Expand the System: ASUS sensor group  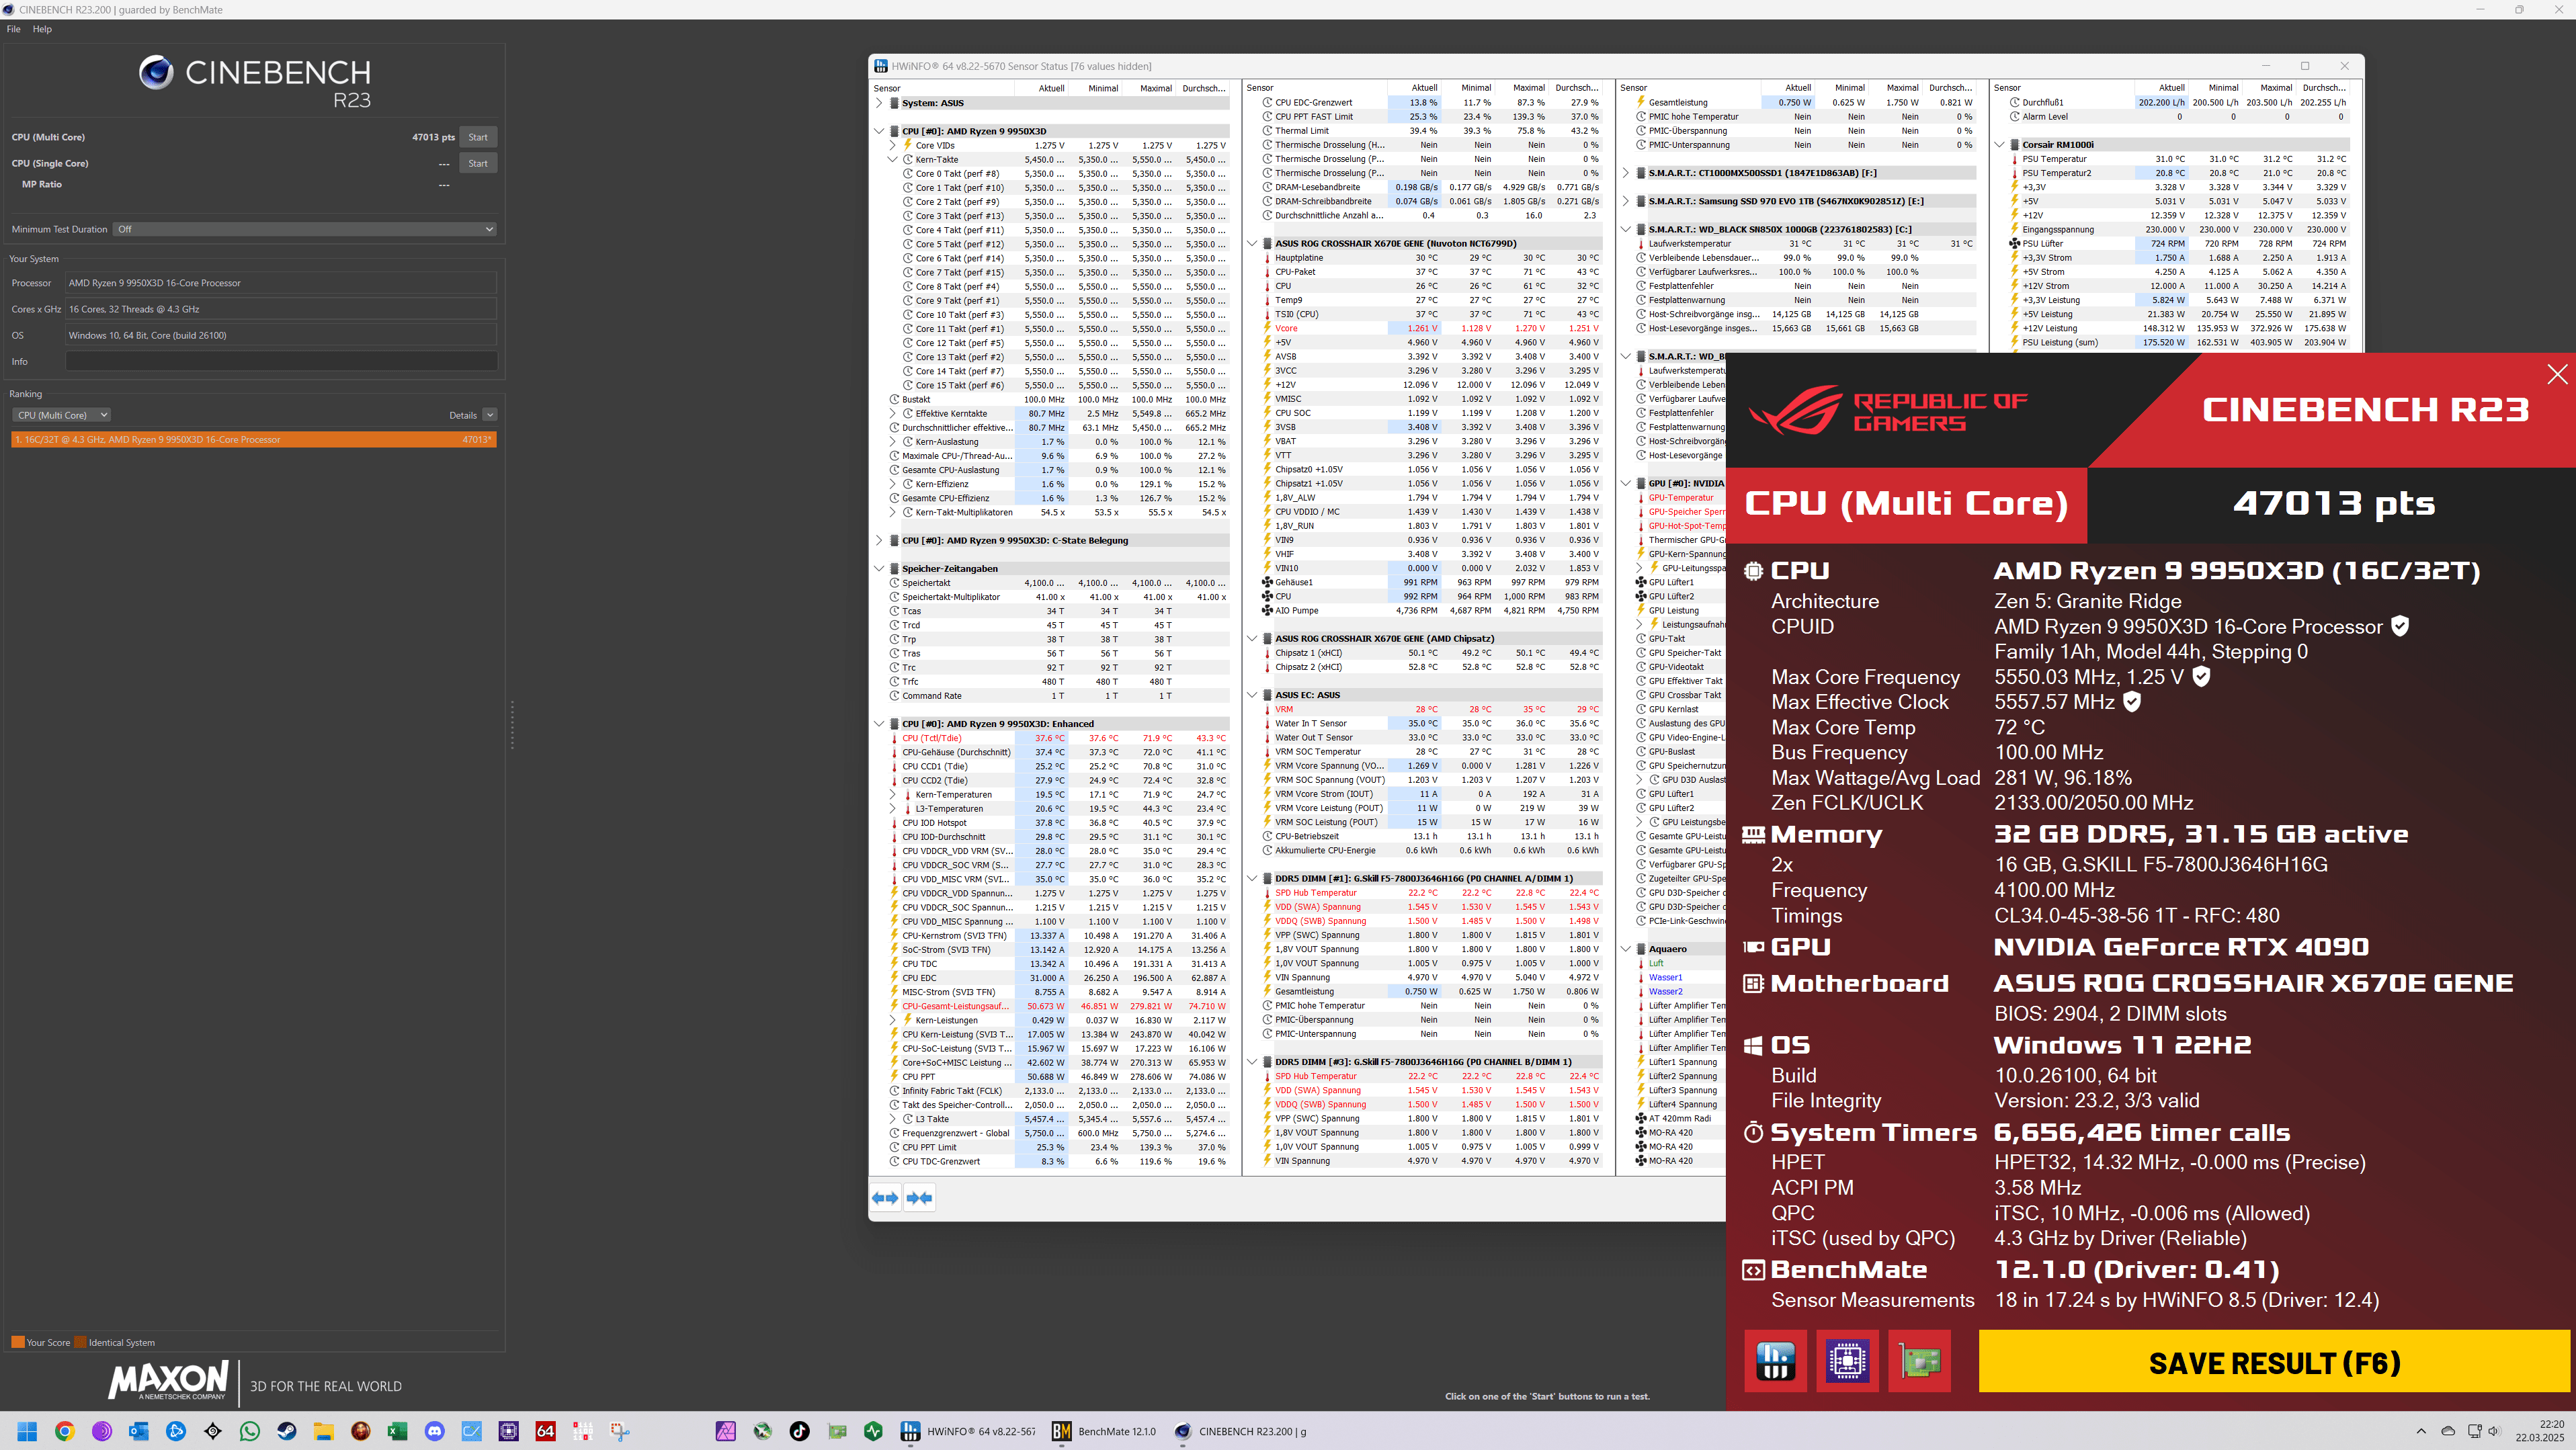tap(879, 103)
